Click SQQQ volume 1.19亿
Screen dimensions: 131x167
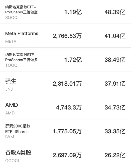(x=73, y=12)
